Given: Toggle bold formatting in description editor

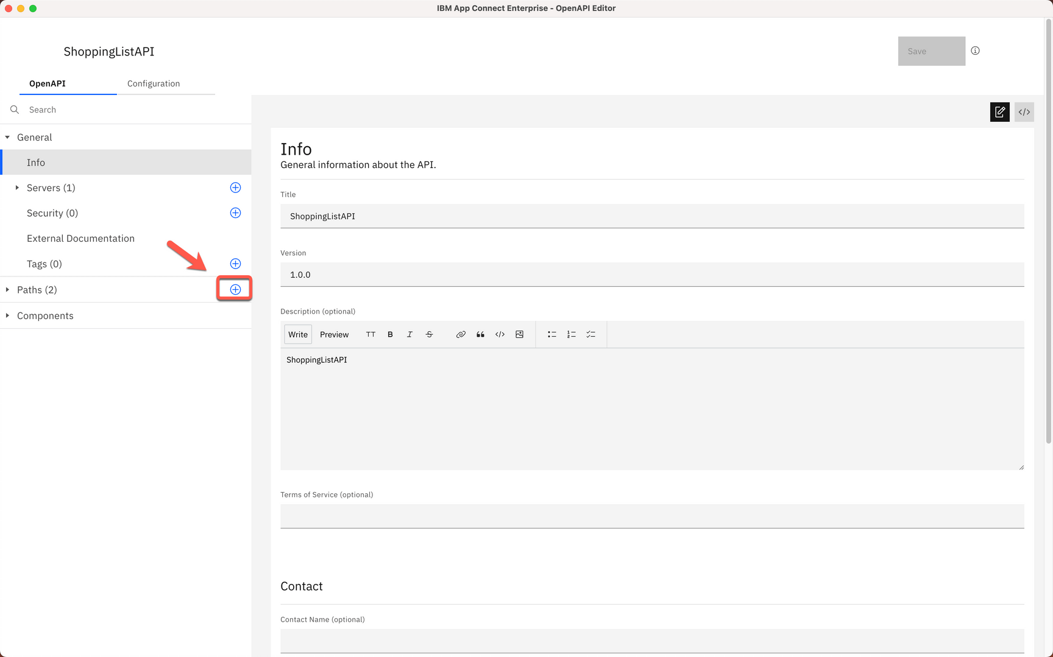Looking at the screenshot, I should click(390, 334).
